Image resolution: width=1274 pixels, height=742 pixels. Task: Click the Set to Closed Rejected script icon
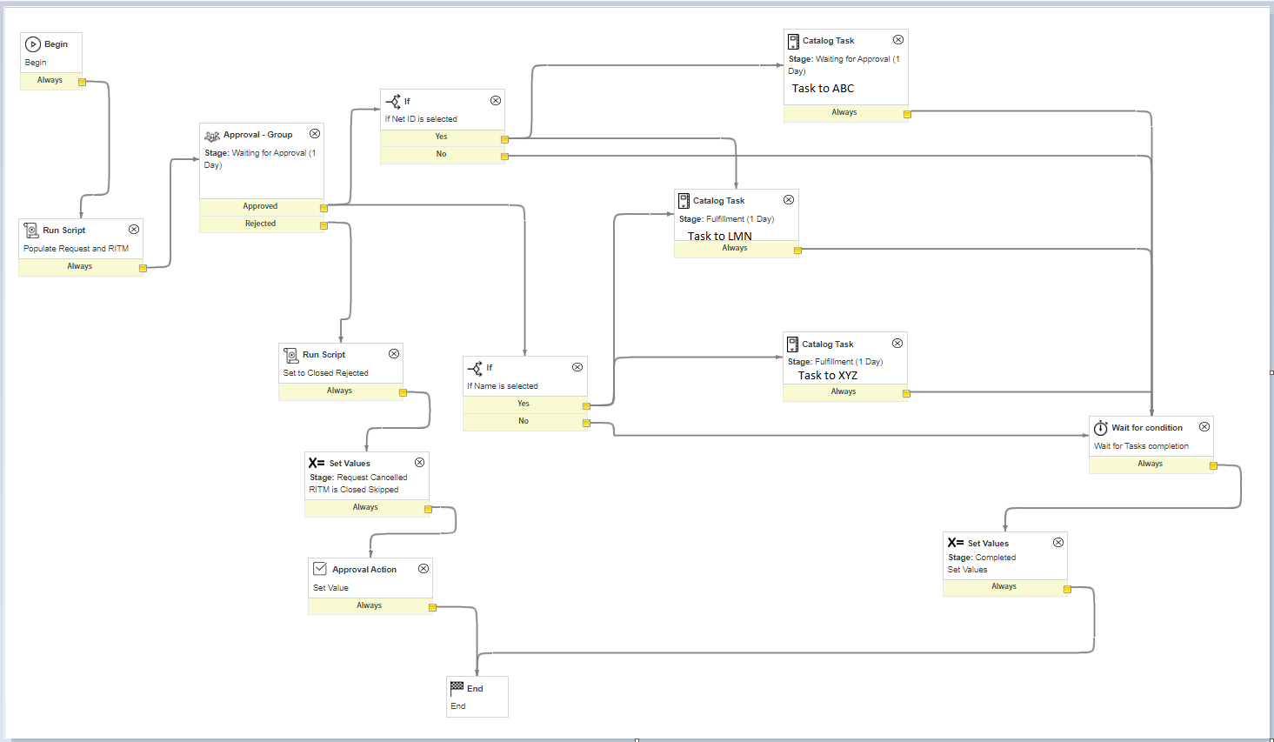pyautogui.click(x=290, y=355)
